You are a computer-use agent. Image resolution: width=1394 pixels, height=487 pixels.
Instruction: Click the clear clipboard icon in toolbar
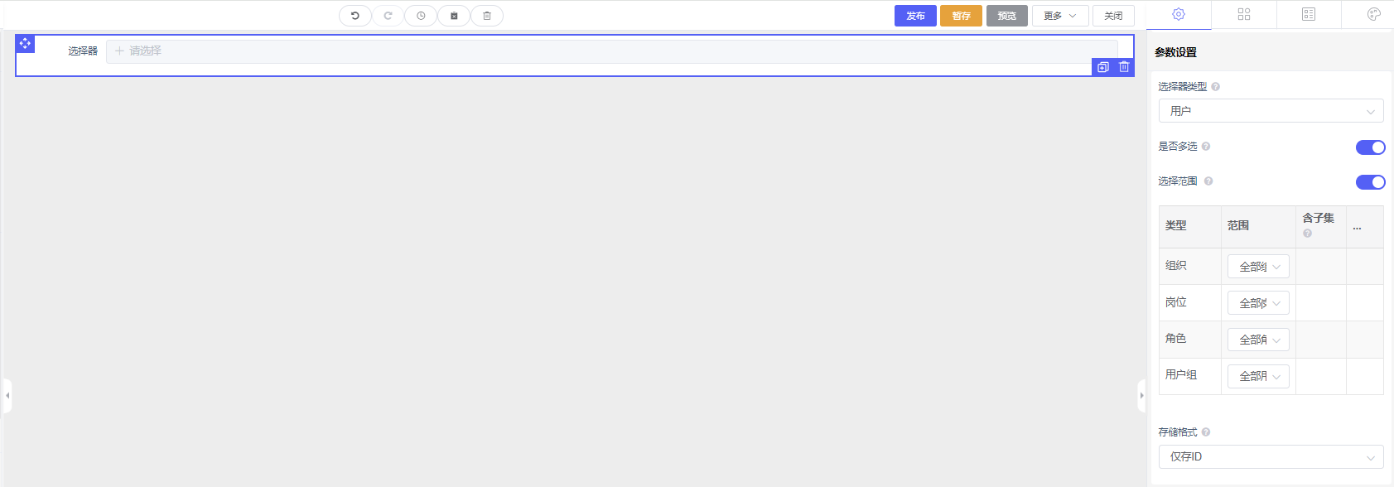454,16
